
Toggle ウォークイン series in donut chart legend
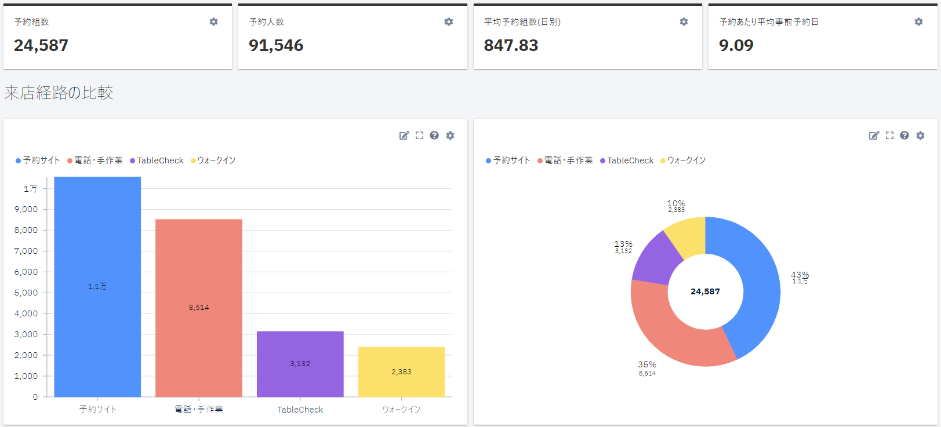(x=684, y=160)
